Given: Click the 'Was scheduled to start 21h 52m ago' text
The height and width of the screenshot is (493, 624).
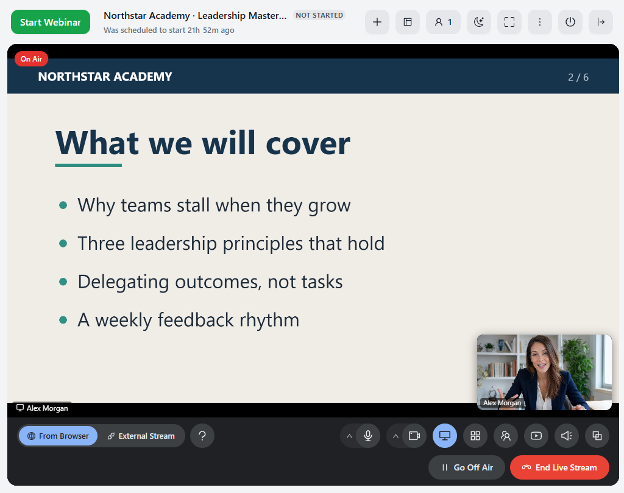Looking at the screenshot, I should (x=169, y=30).
